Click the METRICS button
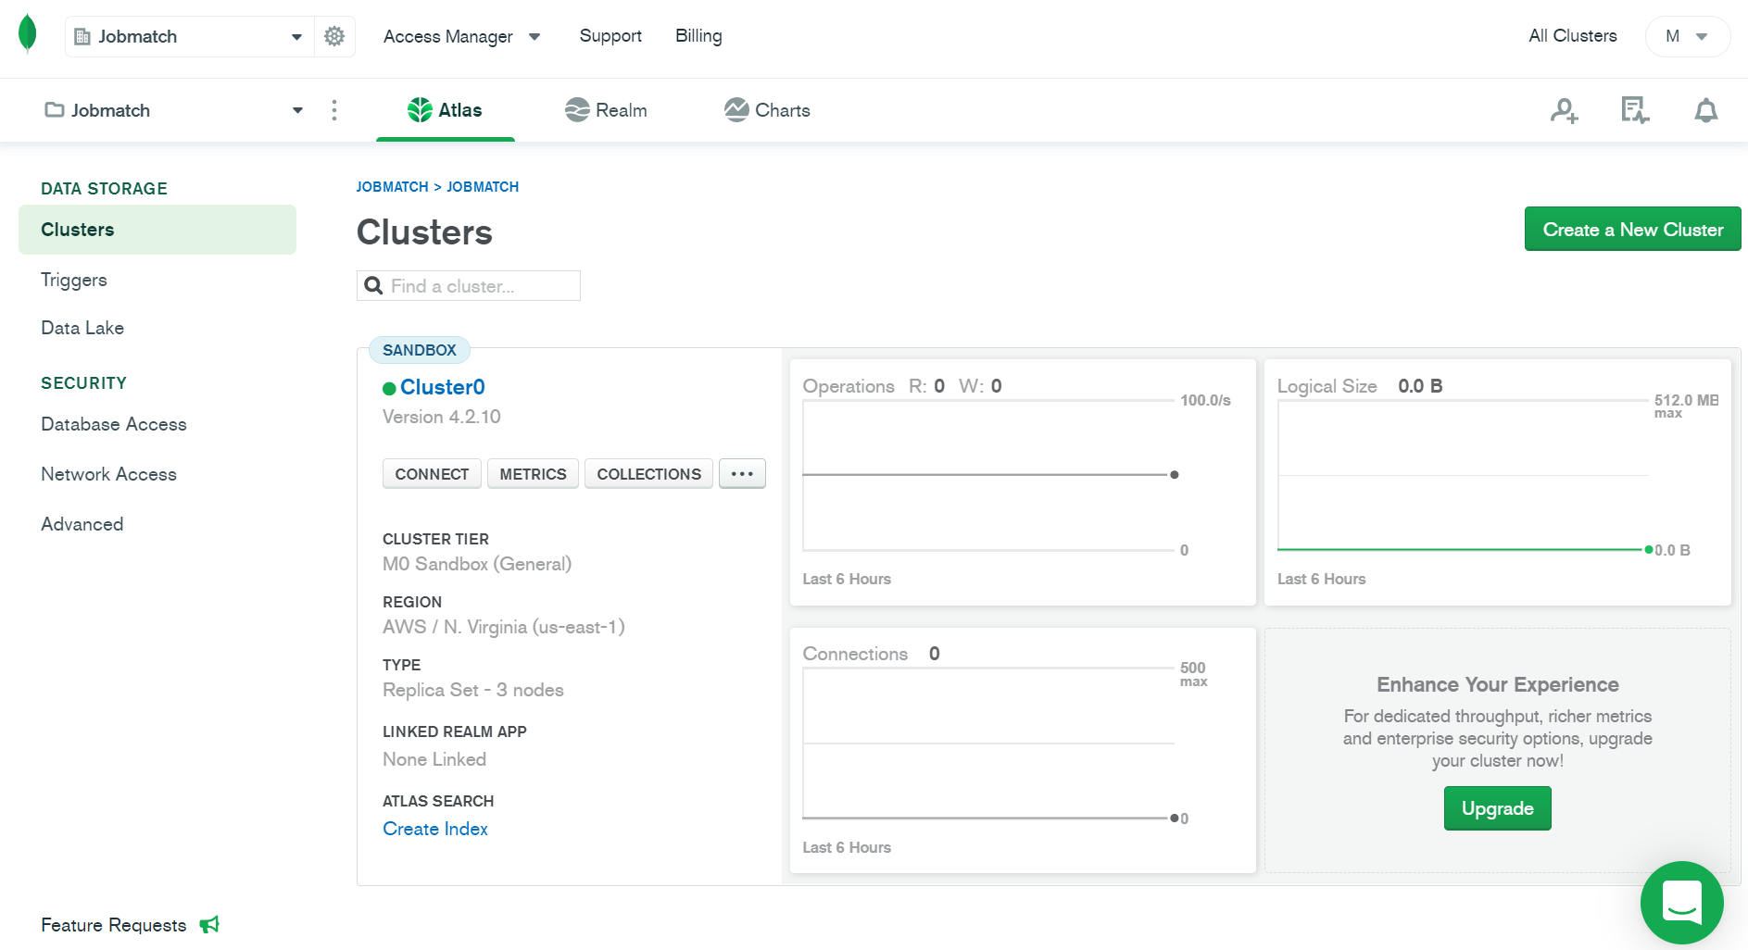Image resolution: width=1748 pixels, height=950 pixels. 533,473
